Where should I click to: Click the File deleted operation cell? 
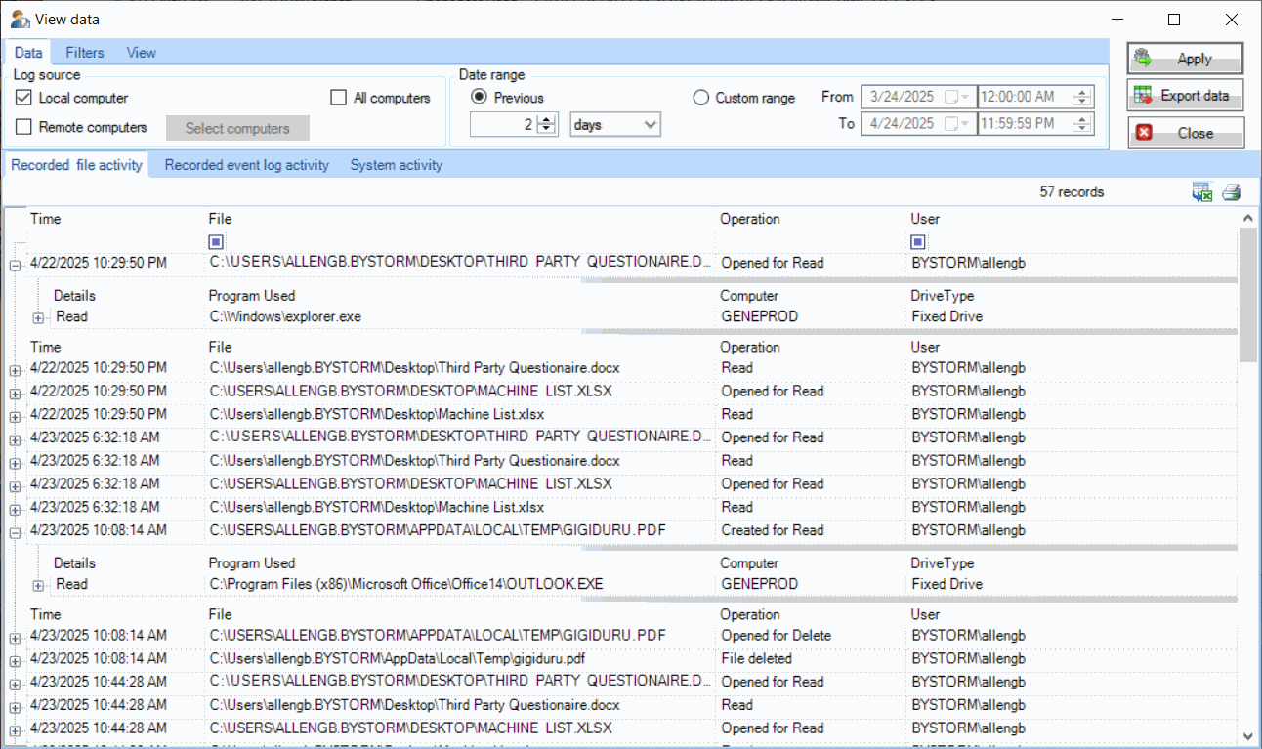point(756,658)
